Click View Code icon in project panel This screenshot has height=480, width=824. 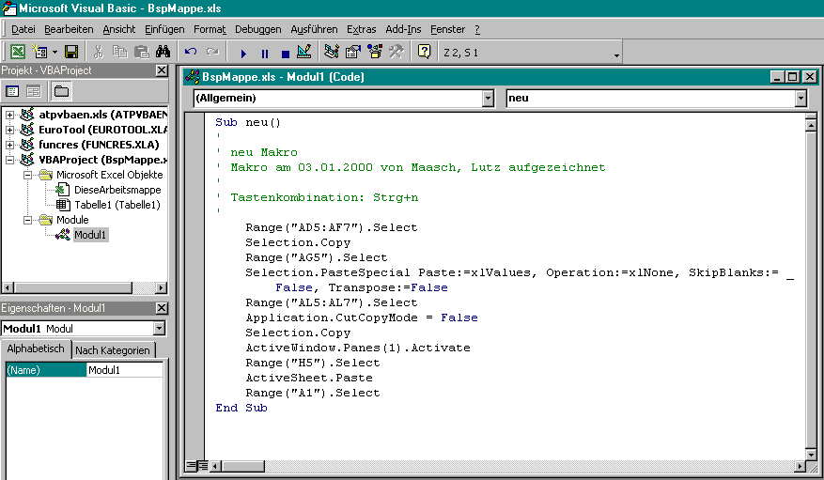point(12,91)
